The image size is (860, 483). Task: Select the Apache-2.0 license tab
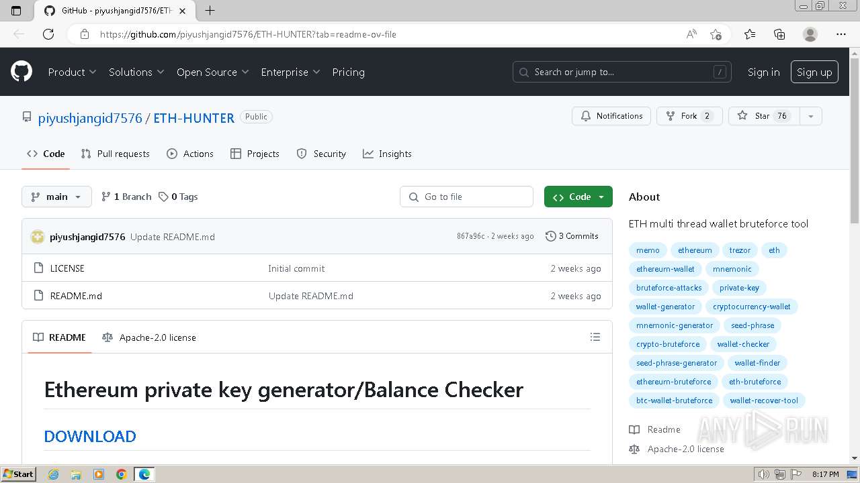[x=148, y=337]
